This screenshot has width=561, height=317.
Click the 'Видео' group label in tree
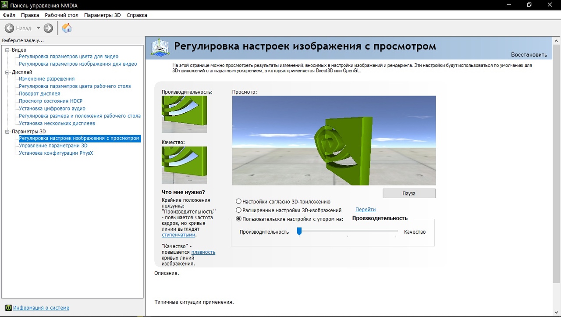click(x=19, y=50)
